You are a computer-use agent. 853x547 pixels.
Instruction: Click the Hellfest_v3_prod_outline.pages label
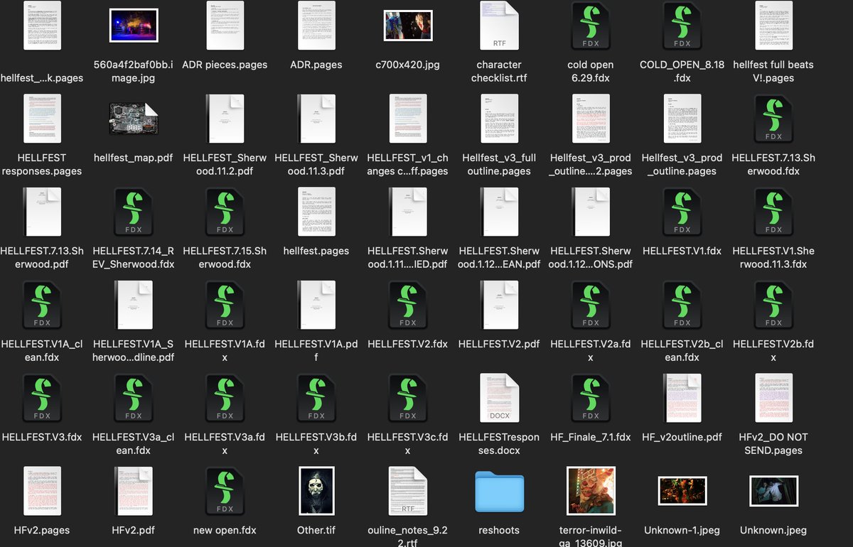(x=682, y=164)
